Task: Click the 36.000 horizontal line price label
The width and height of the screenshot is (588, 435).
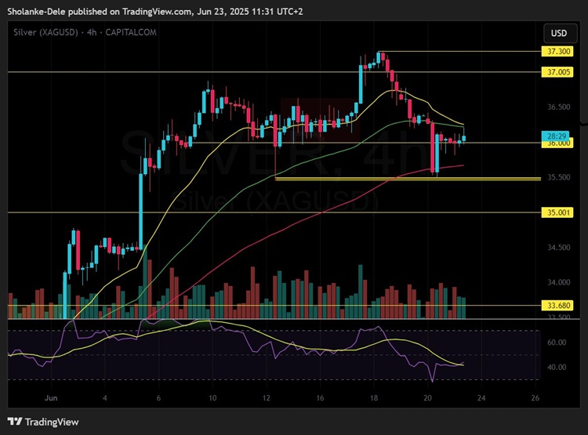Action: tap(557, 143)
